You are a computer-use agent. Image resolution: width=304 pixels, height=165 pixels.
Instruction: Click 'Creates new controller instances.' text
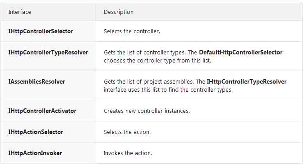(x=147, y=111)
